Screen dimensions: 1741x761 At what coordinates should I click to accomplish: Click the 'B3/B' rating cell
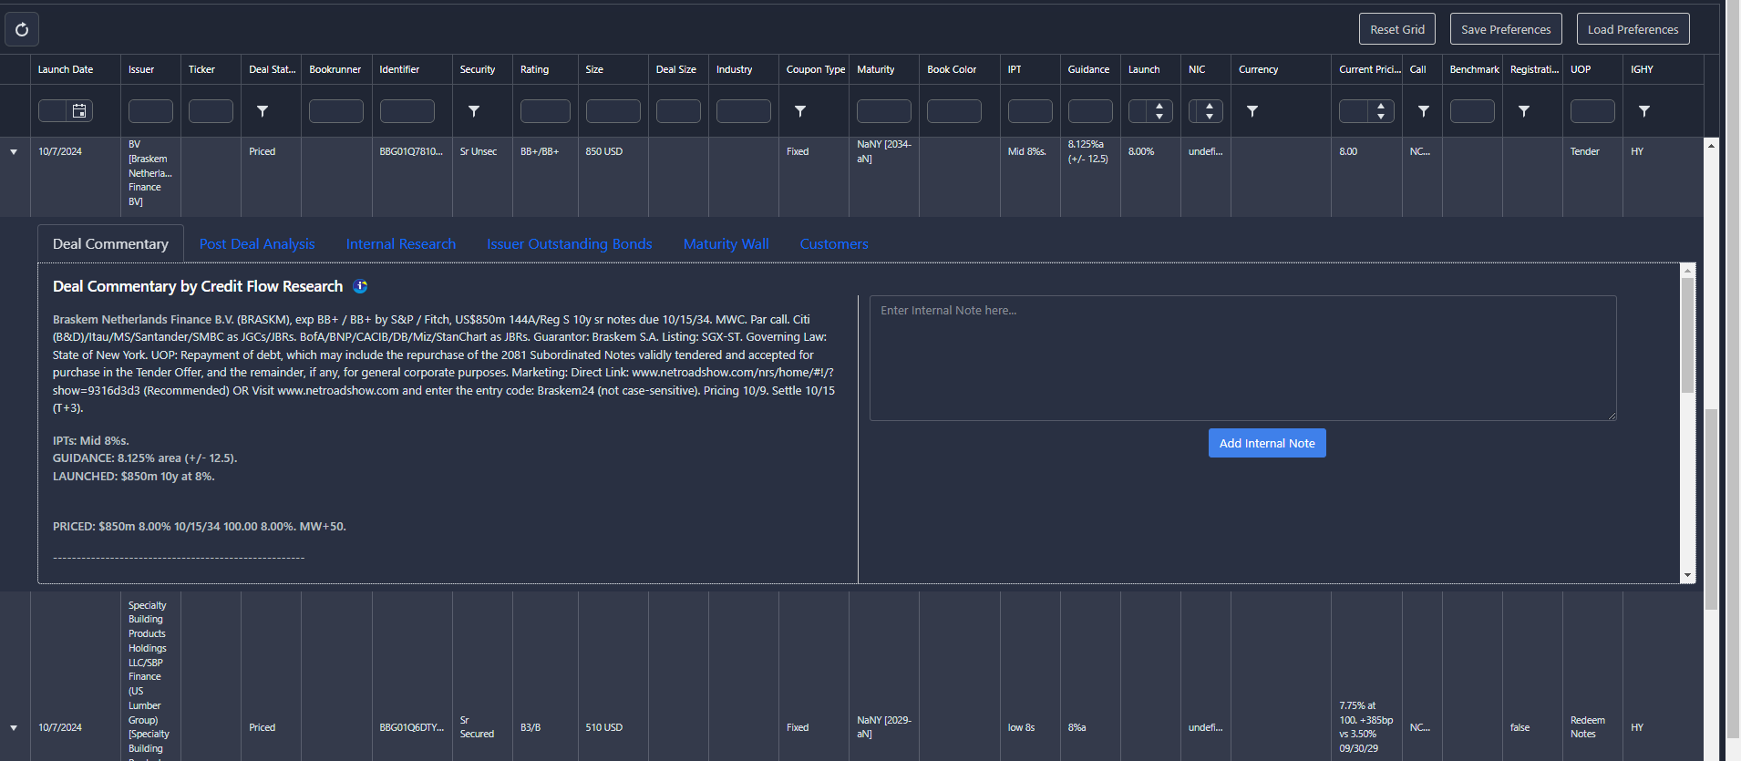531,728
